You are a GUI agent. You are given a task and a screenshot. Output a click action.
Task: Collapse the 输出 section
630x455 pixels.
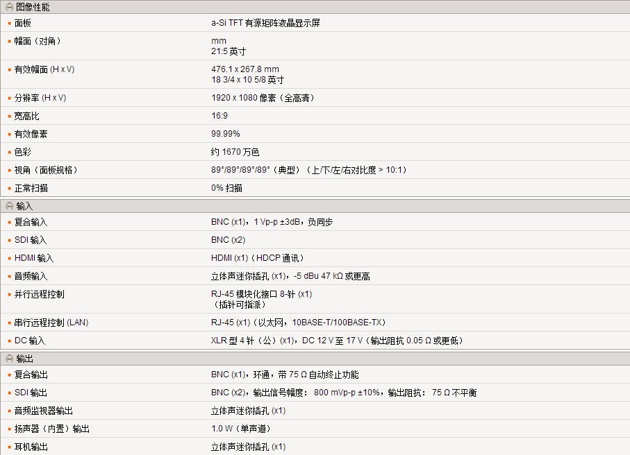coord(9,359)
